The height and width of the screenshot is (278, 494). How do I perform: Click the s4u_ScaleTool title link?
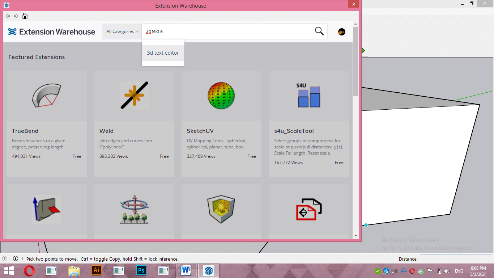[294, 131]
